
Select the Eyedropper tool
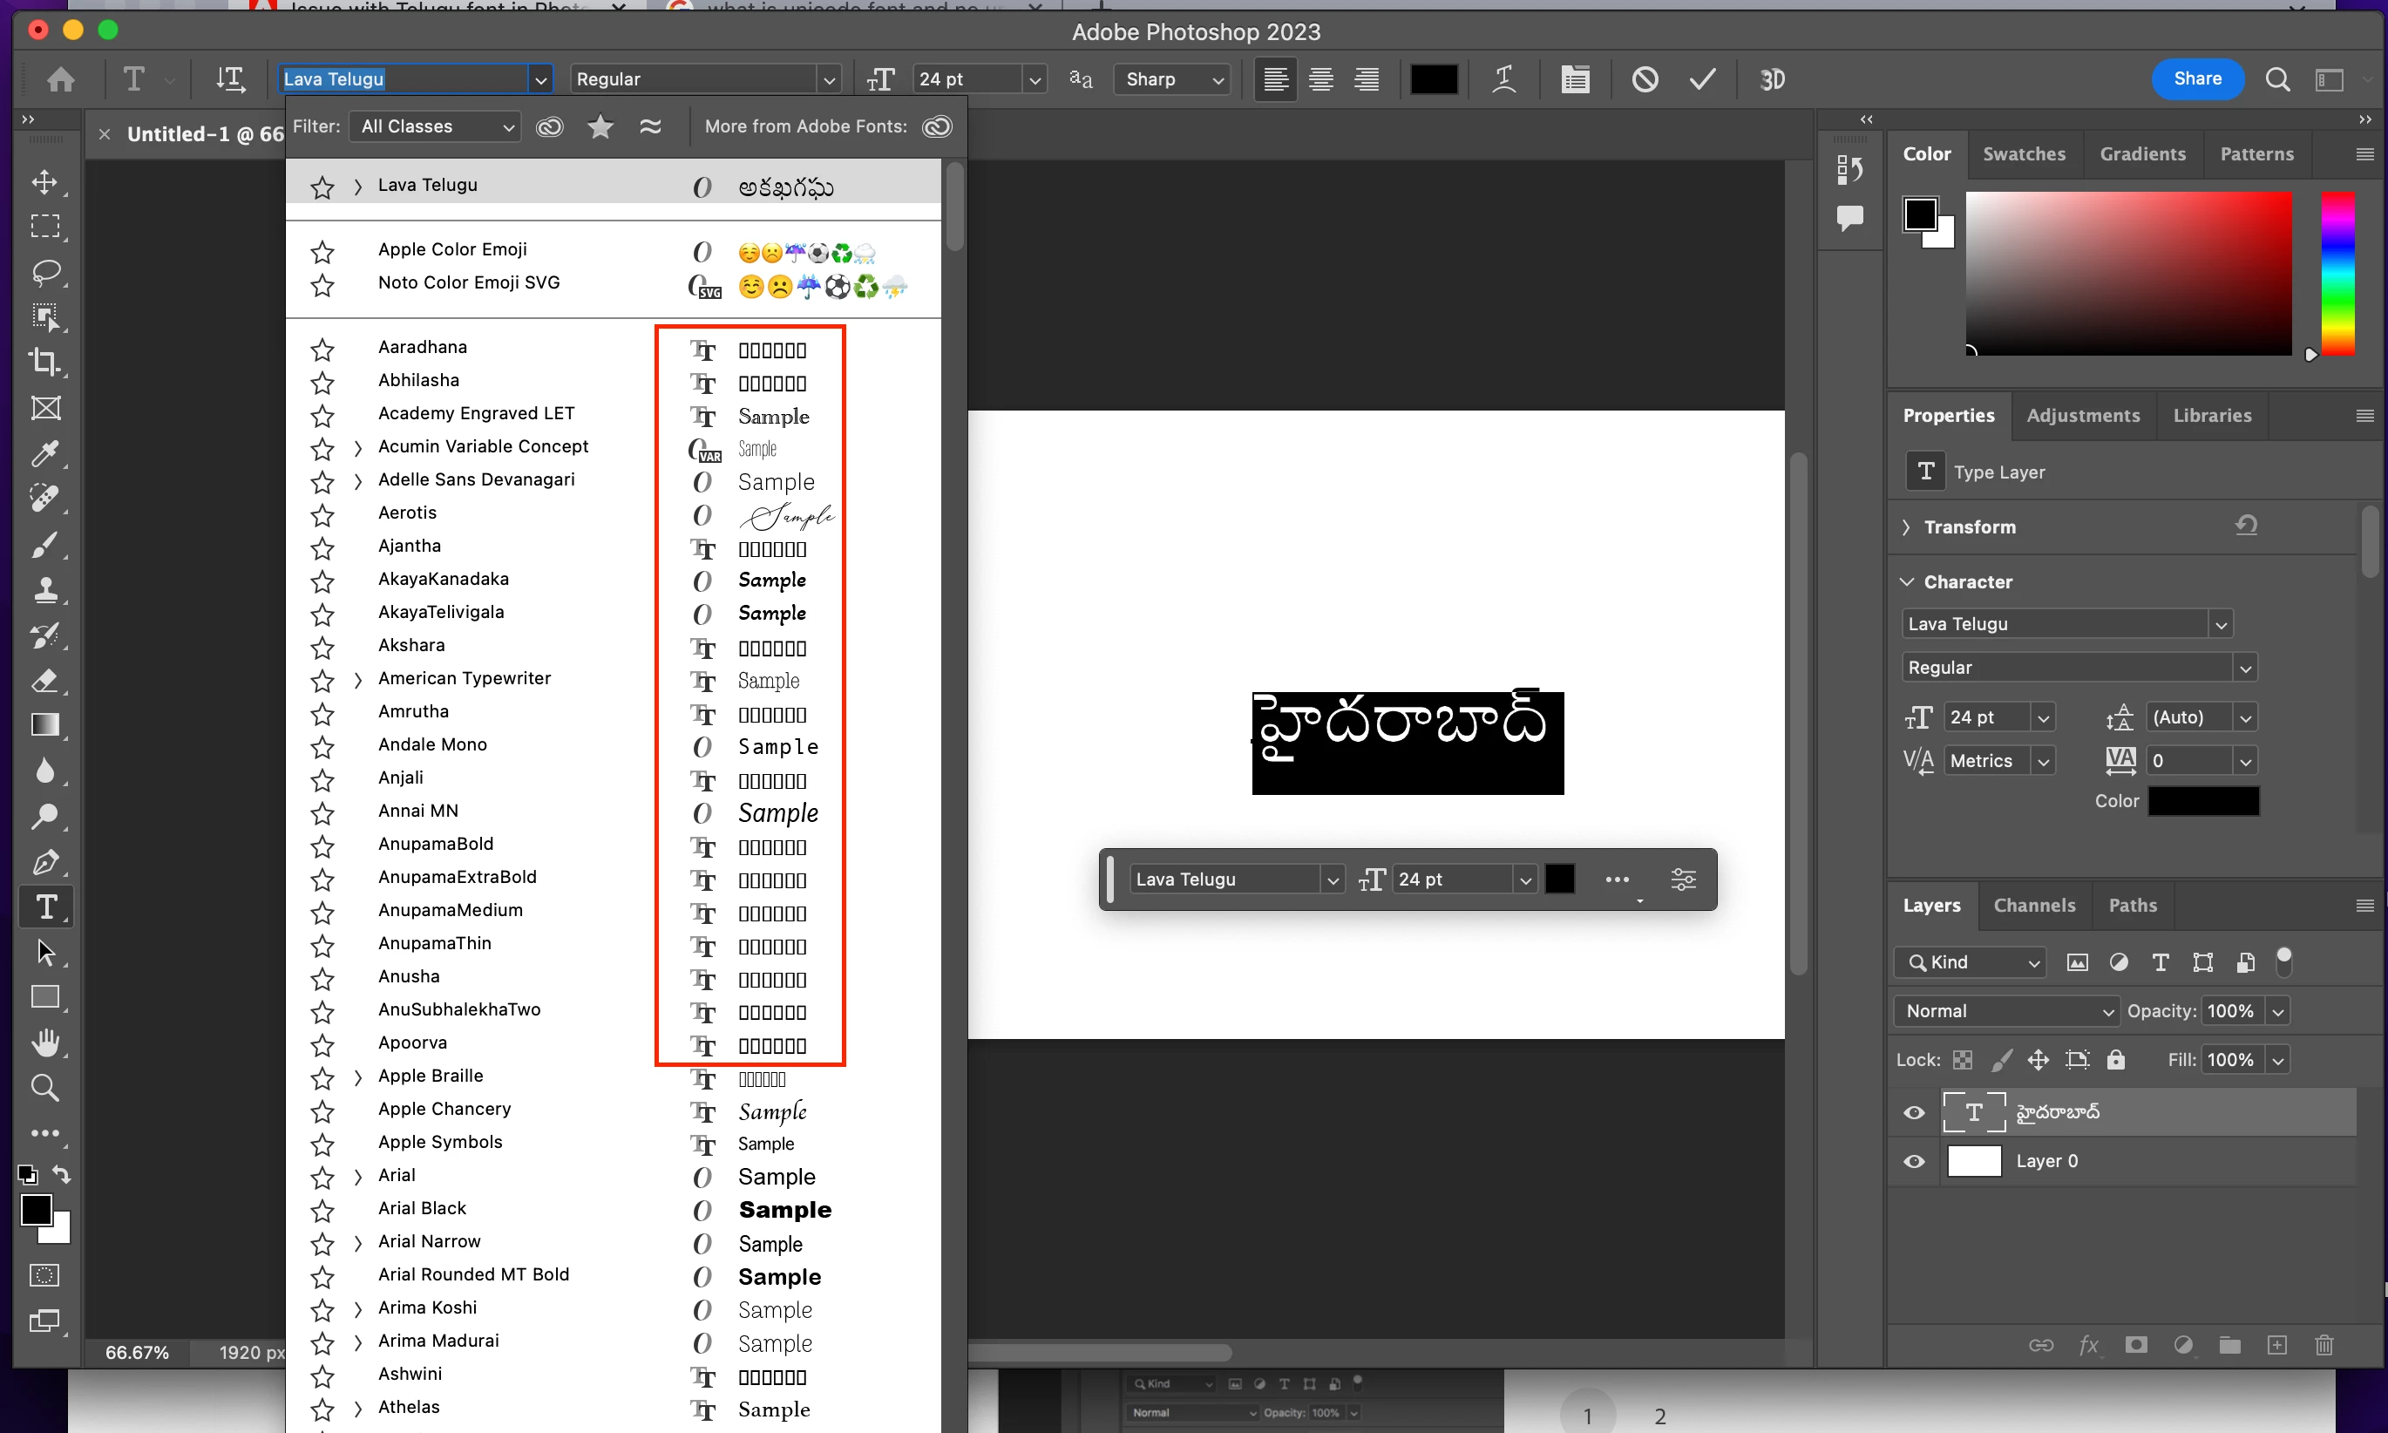pyautogui.click(x=44, y=453)
